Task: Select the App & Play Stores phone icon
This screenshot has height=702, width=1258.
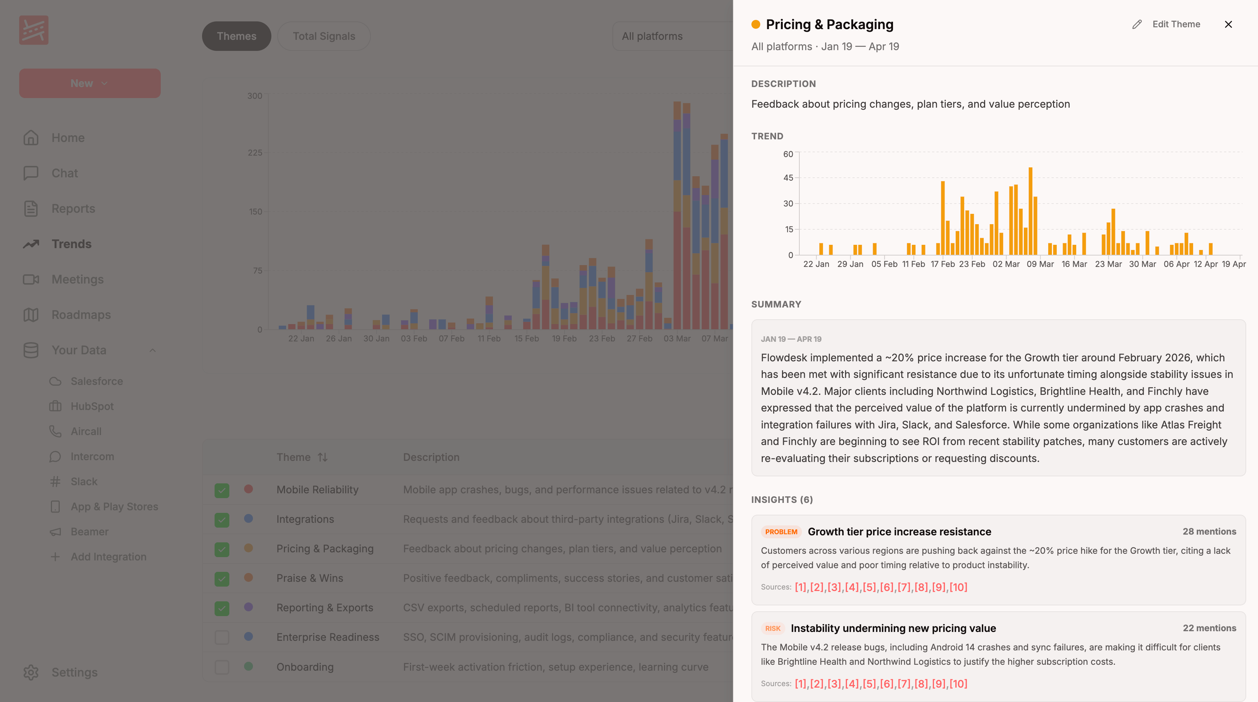Action: [x=55, y=507]
